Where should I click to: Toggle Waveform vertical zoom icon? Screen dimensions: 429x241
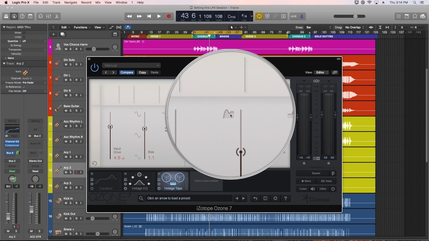coord(371,27)
